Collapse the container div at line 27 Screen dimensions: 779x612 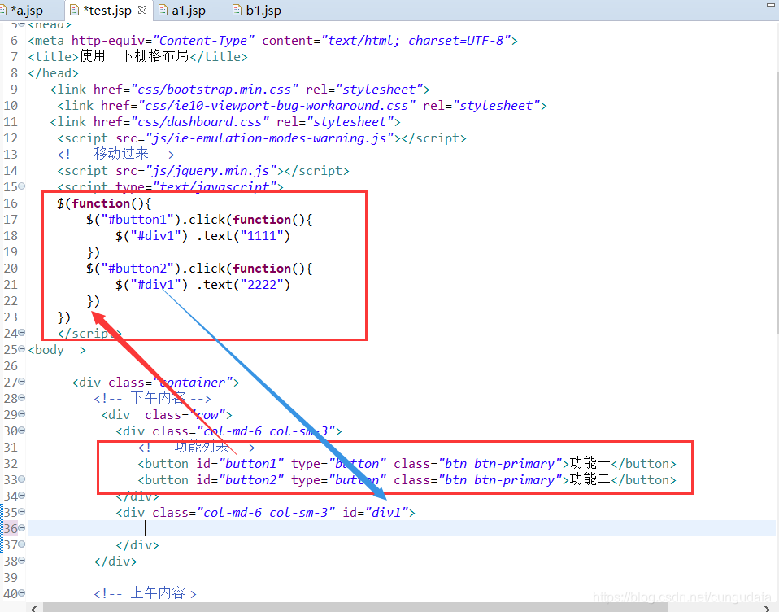coord(21,382)
